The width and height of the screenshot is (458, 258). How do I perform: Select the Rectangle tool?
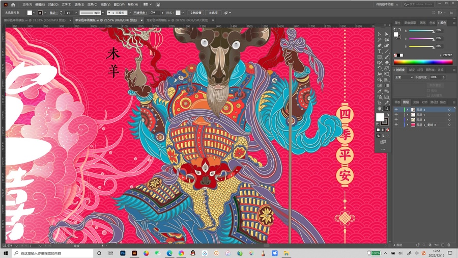[x=380, y=57]
